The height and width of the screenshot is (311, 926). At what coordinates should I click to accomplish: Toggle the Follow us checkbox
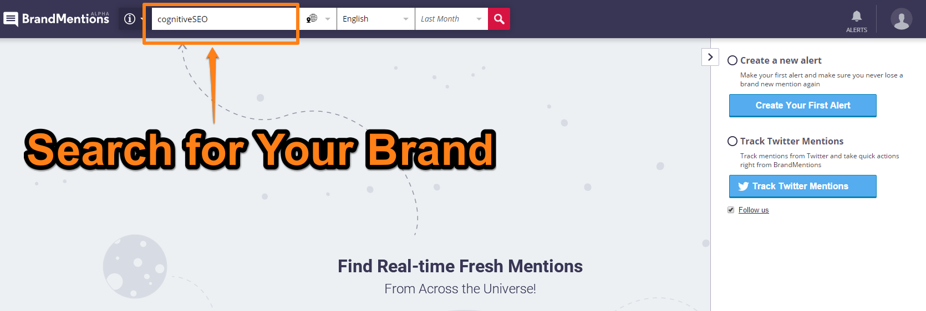[731, 210]
